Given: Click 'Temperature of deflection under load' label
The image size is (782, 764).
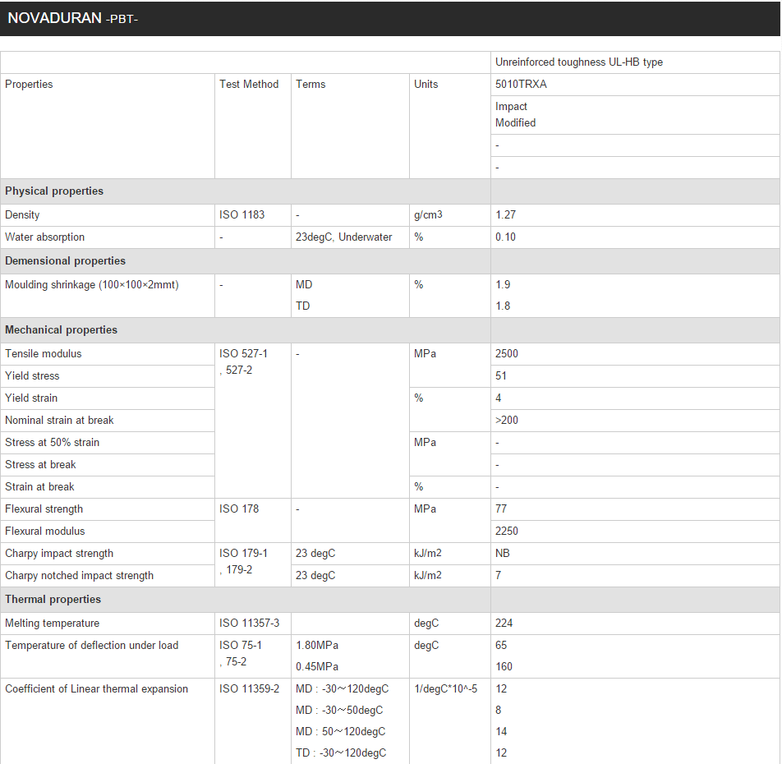Looking at the screenshot, I should point(92,646).
